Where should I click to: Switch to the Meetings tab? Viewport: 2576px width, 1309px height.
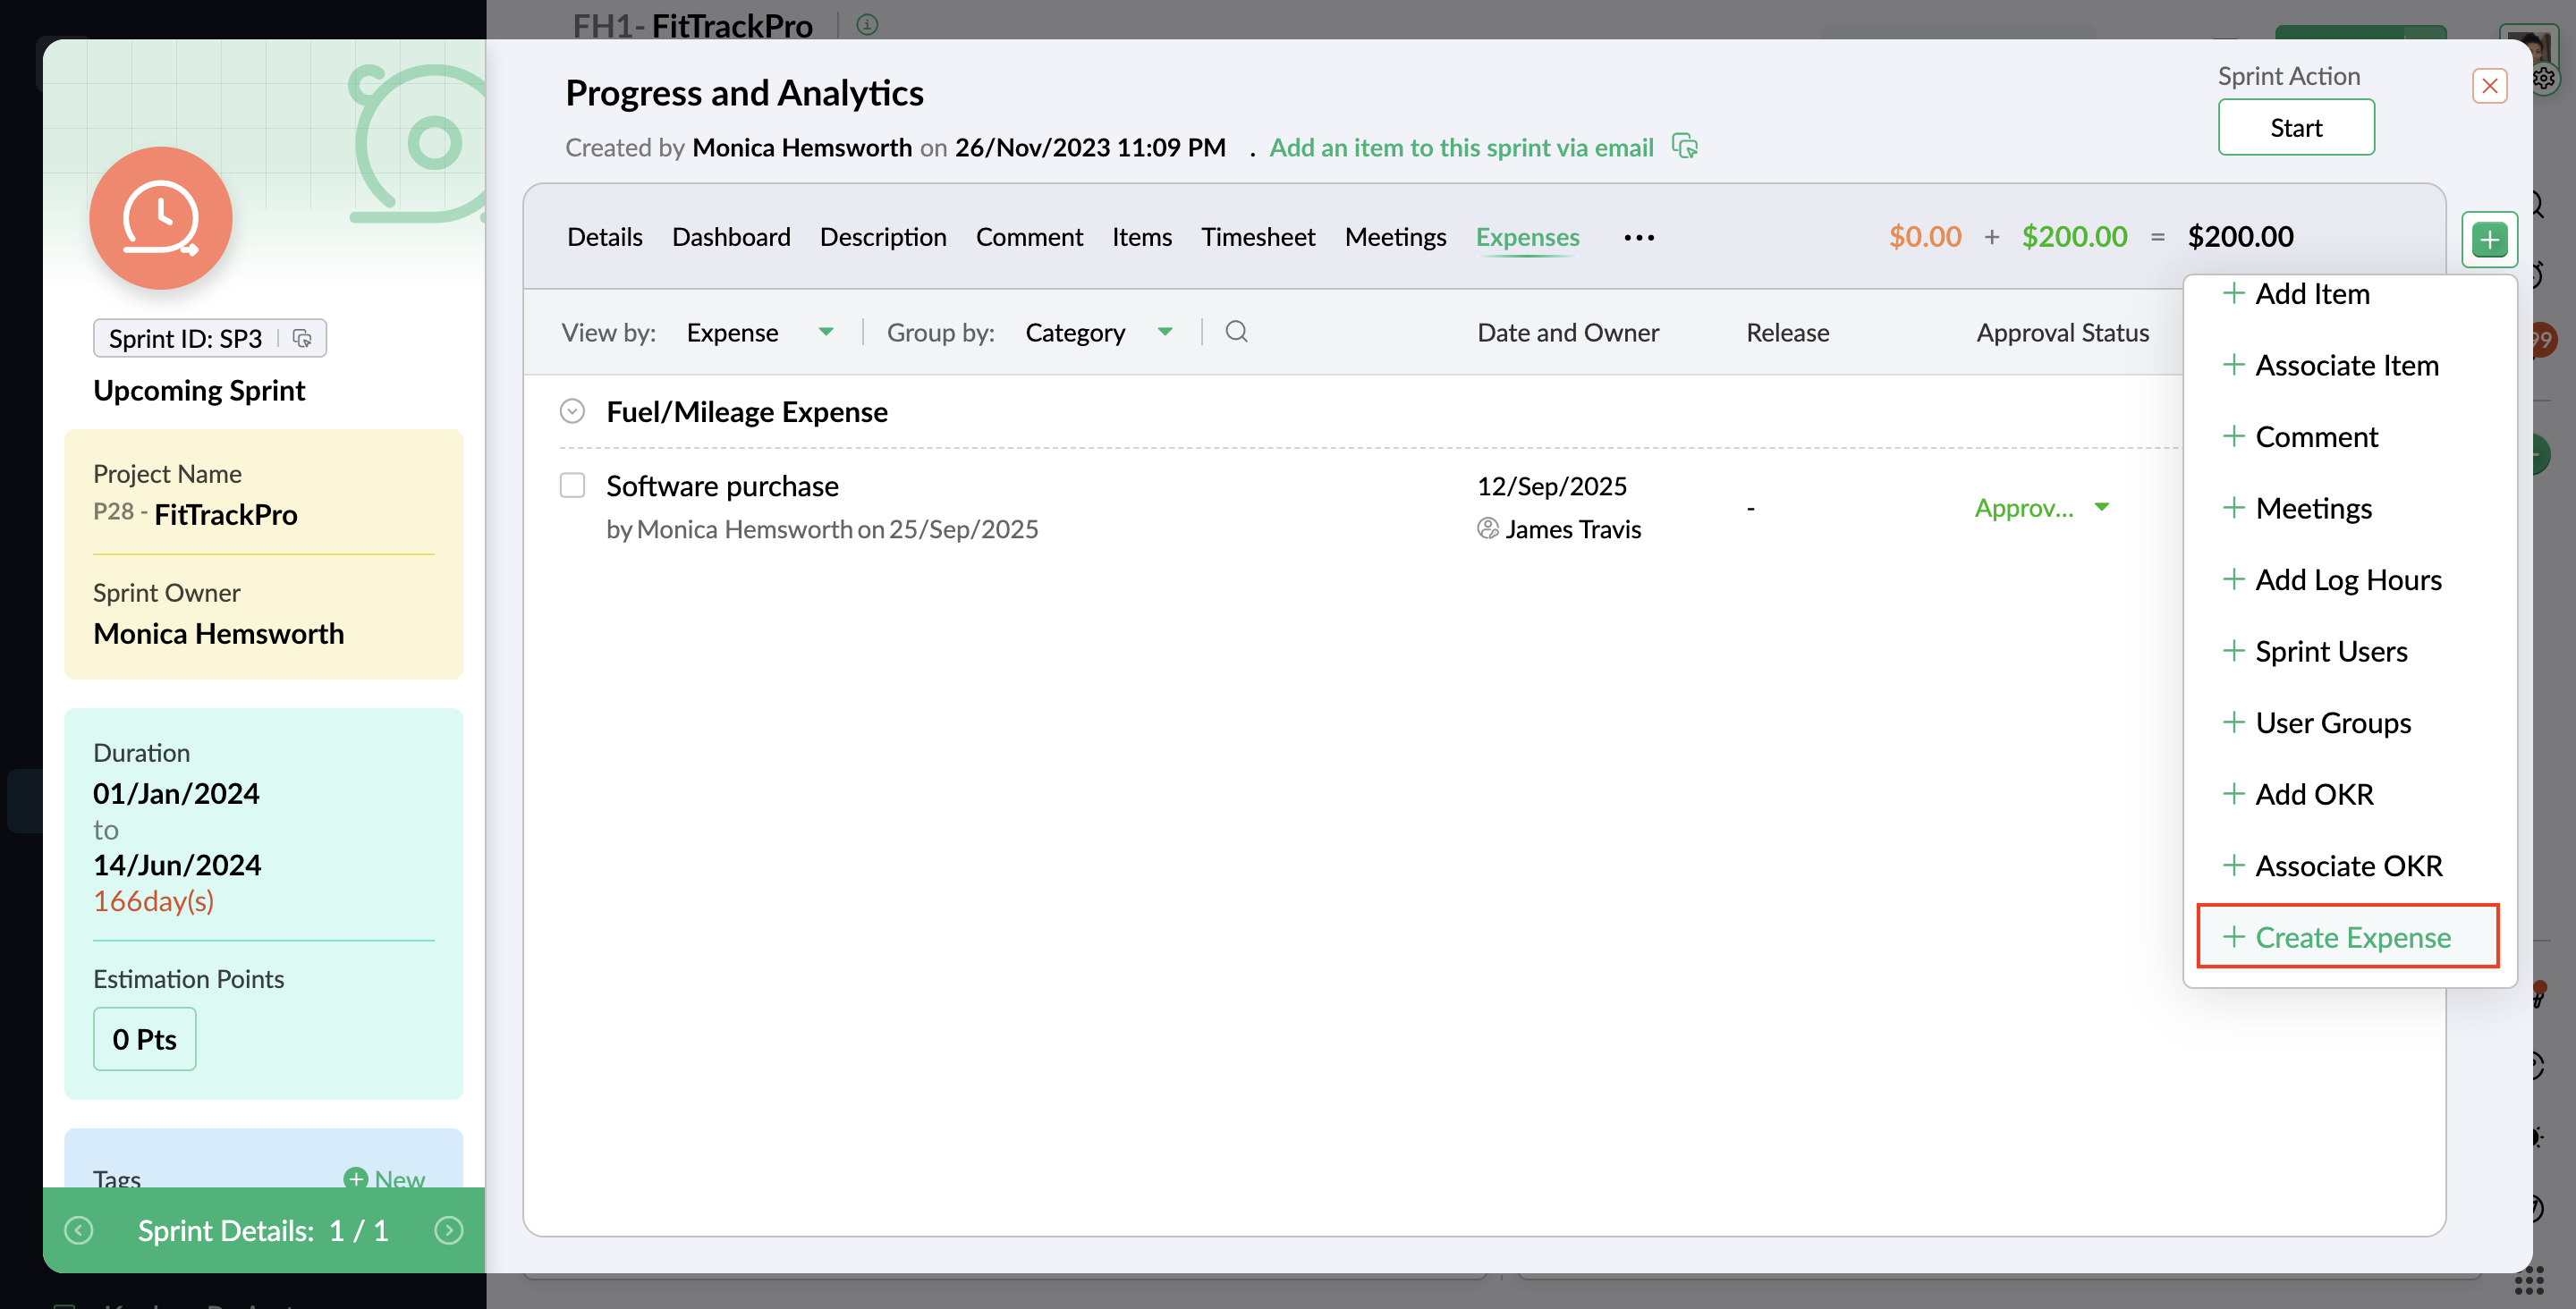(x=1395, y=237)
